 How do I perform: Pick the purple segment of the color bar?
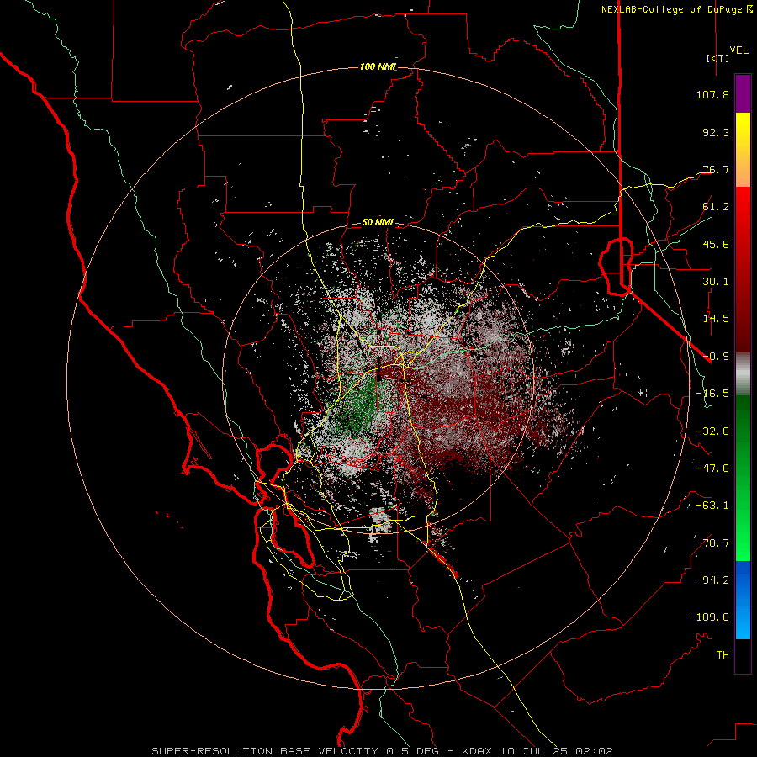pos(743,94)
